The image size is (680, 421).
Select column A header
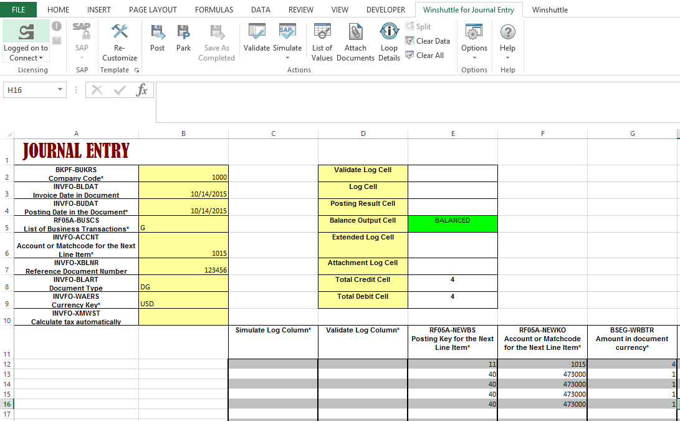pos(76,133)
